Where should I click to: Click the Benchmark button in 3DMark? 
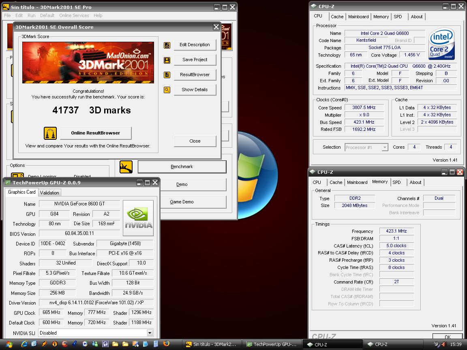182,166
